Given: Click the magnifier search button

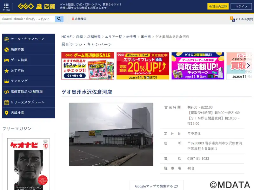Looking at the screenshot, I should (59, 19).
